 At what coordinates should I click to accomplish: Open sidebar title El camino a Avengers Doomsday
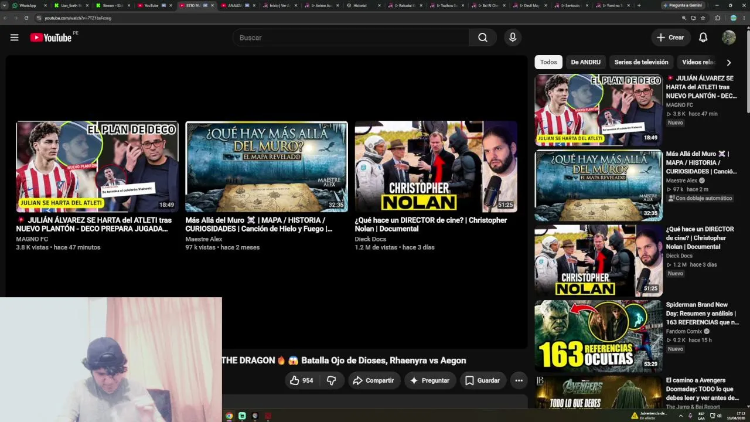click(x=703, y=389)
